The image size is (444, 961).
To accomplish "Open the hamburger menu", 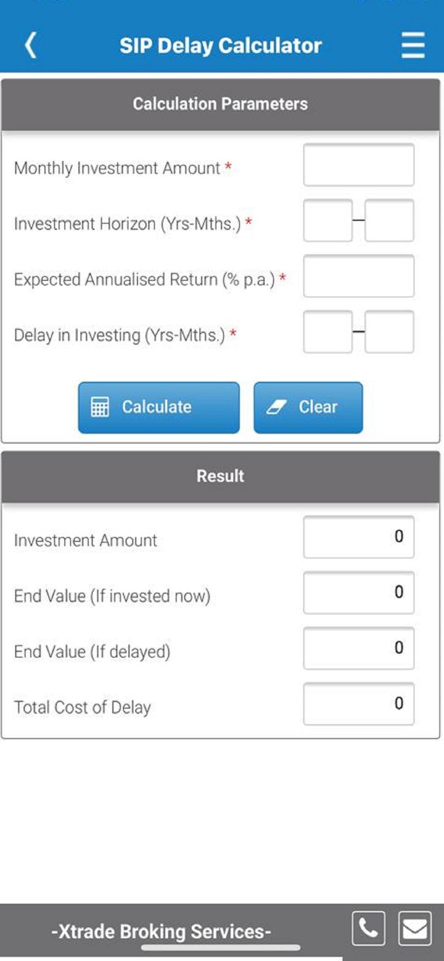I will (413, 45).
